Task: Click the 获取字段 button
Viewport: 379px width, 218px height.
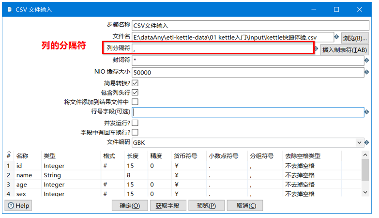Action: (168, 206)
